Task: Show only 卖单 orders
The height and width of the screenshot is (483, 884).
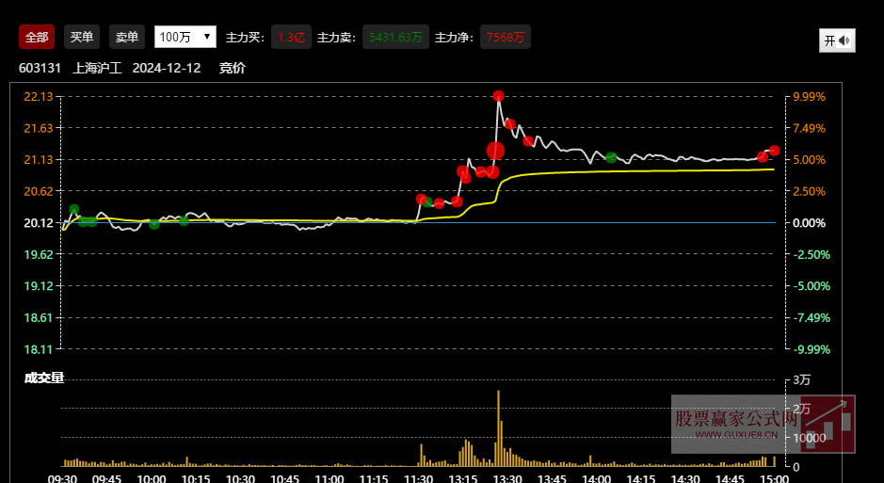Action: pyautogui.click(x=126, y=37)
